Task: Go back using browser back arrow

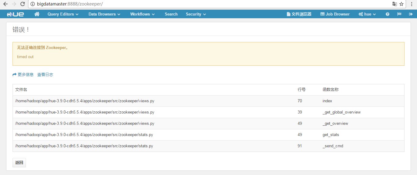Action: point(5,4)
